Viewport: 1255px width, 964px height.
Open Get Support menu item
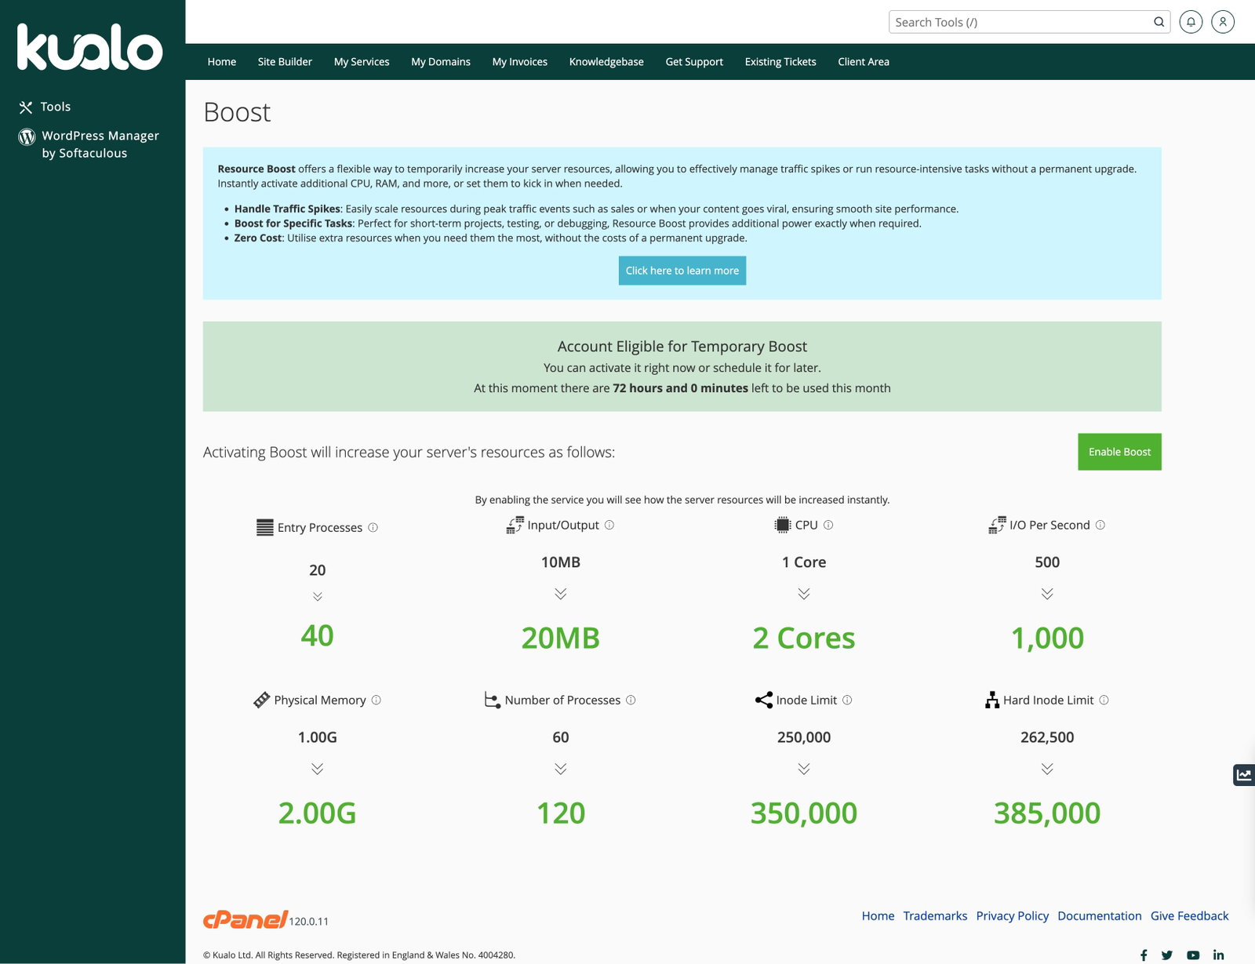[694, 62]
